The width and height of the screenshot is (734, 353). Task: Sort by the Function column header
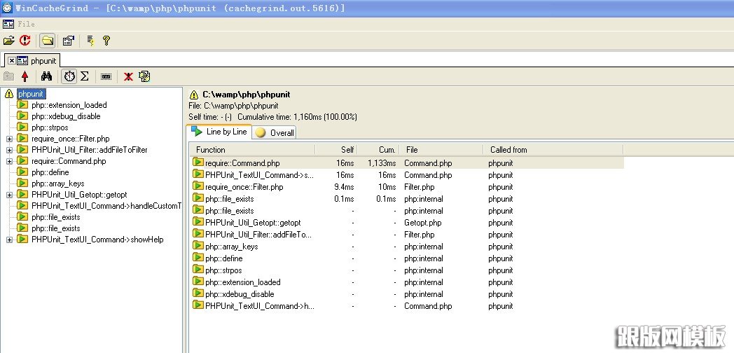coord(252,150)
